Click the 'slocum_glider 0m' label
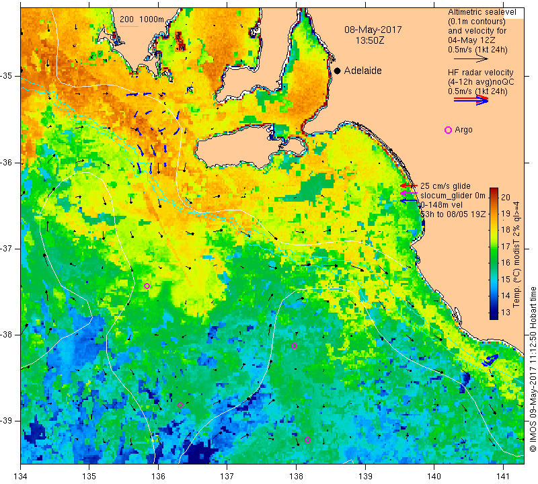Viewport: 538px width, 484px height. coord(453,196)
